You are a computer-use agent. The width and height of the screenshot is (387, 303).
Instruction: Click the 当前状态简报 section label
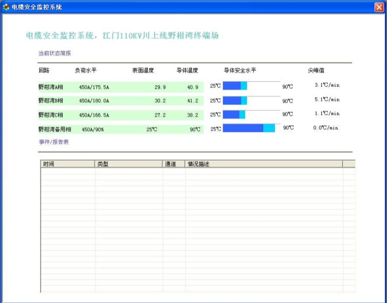click(55, 53)
